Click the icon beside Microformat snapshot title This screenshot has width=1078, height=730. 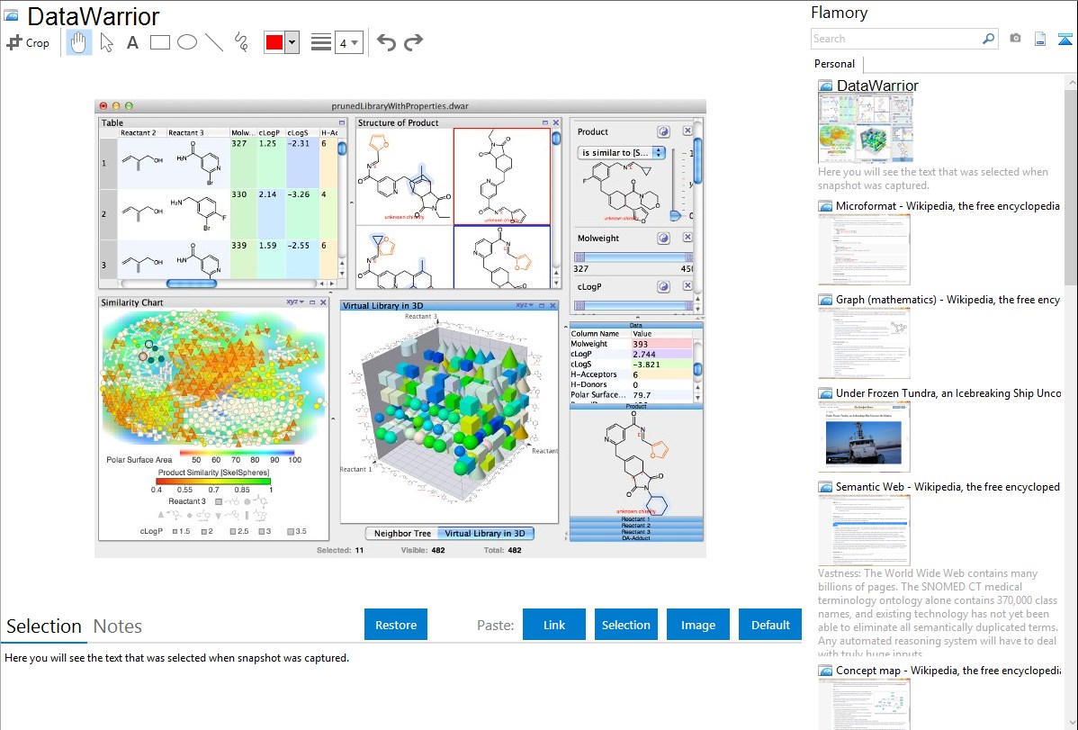[x=825, y=206]
